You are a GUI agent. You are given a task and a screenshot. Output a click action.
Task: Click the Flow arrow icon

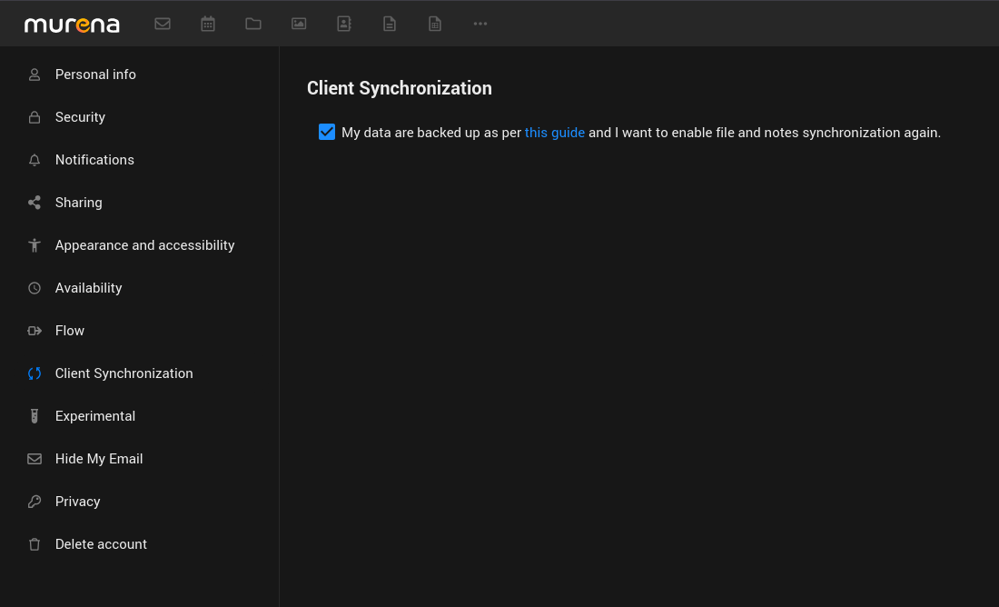coord(35,331)
